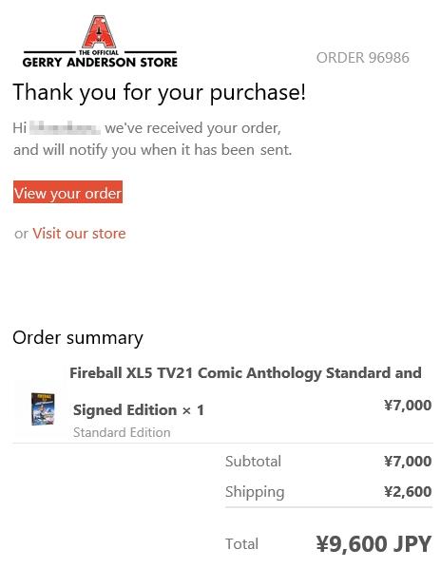Click the ¥7,000 item price
The image size is (441, 568).
[408, 405]
